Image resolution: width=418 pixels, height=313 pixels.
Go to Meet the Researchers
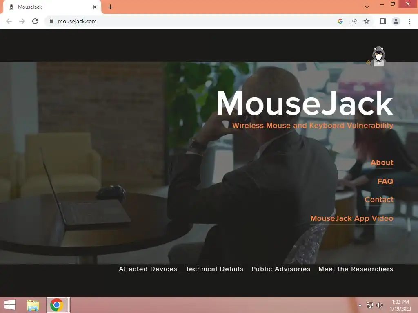(356, 269)
